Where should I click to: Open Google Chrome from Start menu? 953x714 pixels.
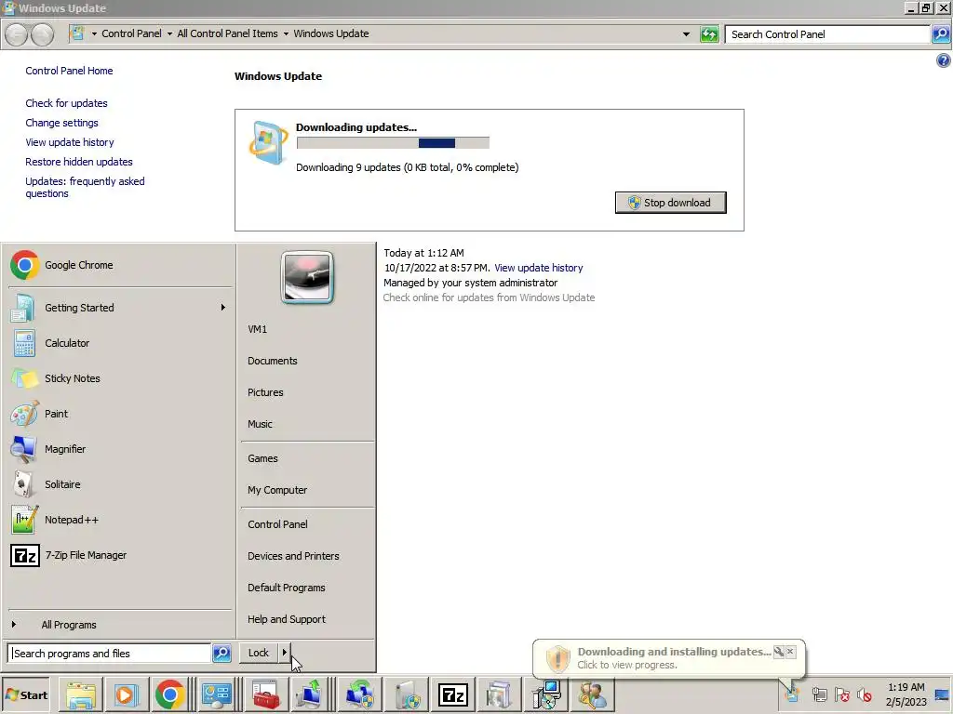point(119,265)
